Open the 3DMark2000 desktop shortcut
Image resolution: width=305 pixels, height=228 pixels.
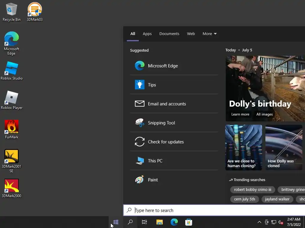coord(12,188)
